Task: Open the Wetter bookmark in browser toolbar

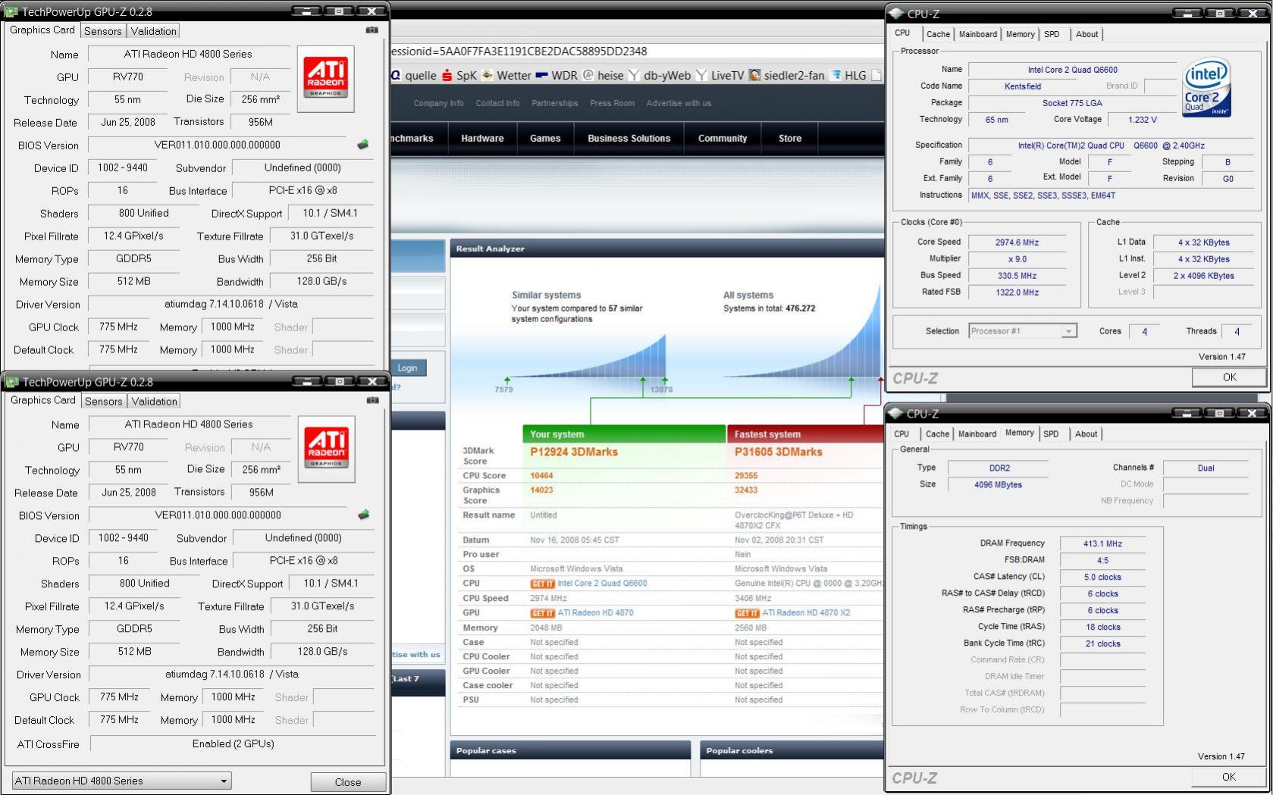Action: pyautogui.click(x=506, y=75)
